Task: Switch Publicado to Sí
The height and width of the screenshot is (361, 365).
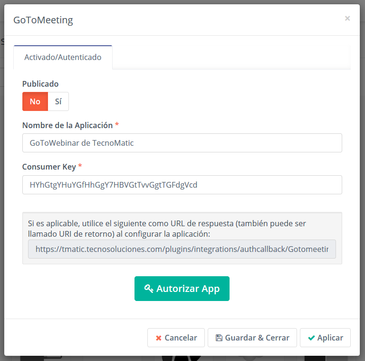Action: click(58, 101)
